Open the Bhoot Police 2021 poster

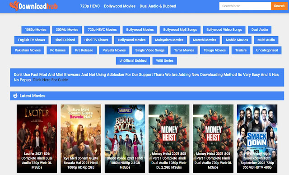[x=125, y=139]
